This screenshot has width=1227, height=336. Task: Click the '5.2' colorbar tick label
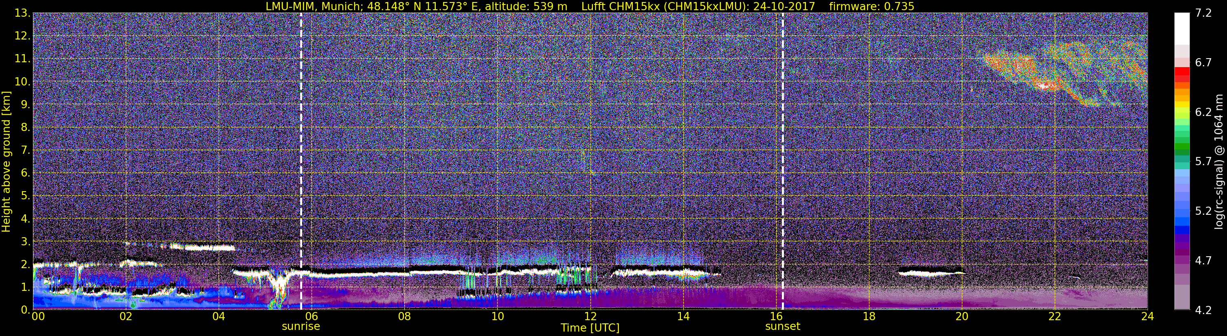(1203, 211)
